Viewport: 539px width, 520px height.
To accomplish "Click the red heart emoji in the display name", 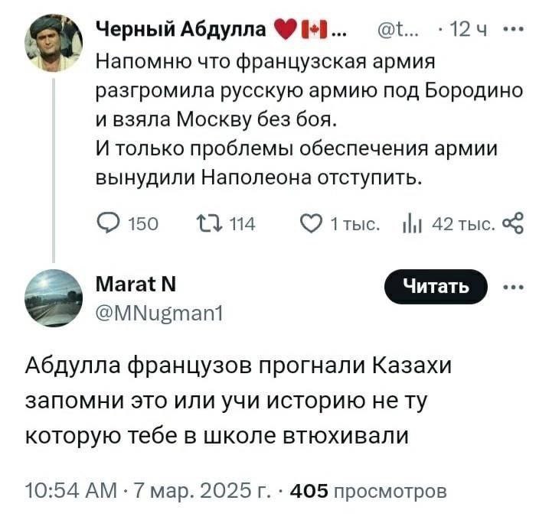I will pos(284,31).
